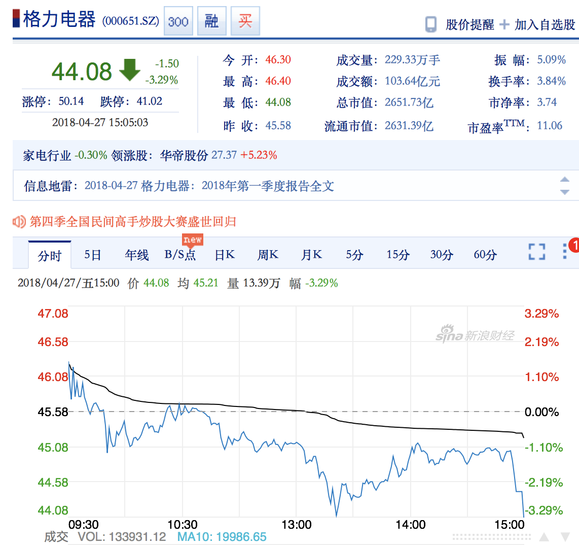The image size is (579, 545).
Task: Click the 跌停 41.02 limit-down value
Action: pyautogui.click(x=149, y=101)
